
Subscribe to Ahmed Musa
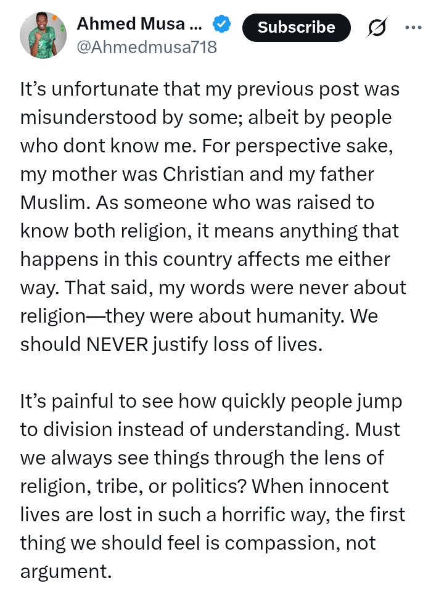[x=296, y=28]
